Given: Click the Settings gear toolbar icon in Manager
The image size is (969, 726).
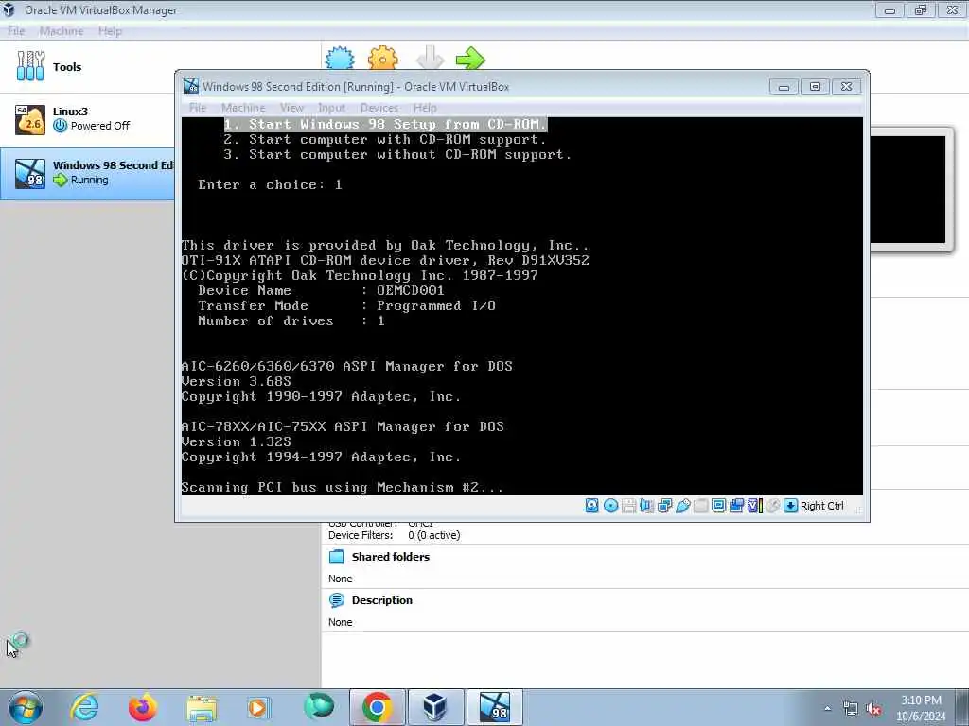Looking at the screenshot, I should coord(383,59).
